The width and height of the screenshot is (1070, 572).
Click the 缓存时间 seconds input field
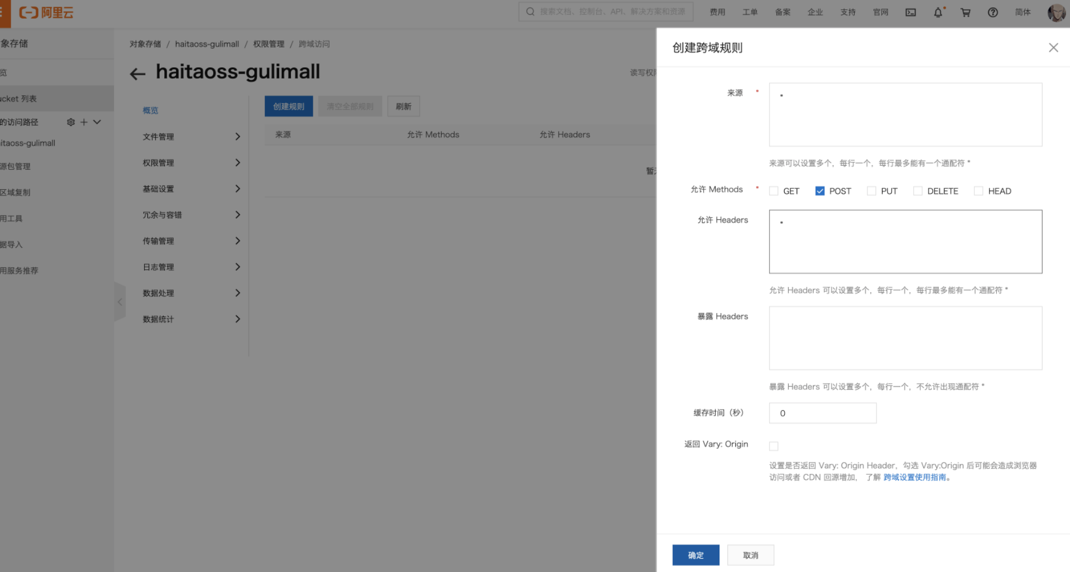[x=822, y=413]
